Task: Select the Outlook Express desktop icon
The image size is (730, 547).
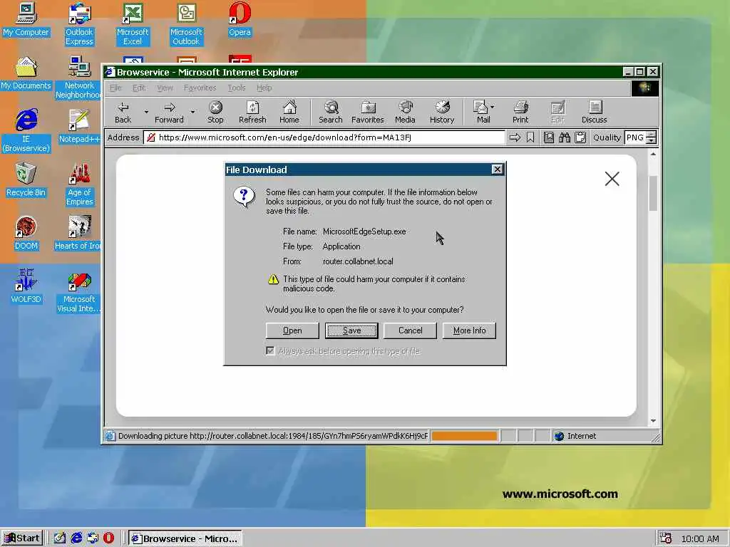Action: coord(79,24)
